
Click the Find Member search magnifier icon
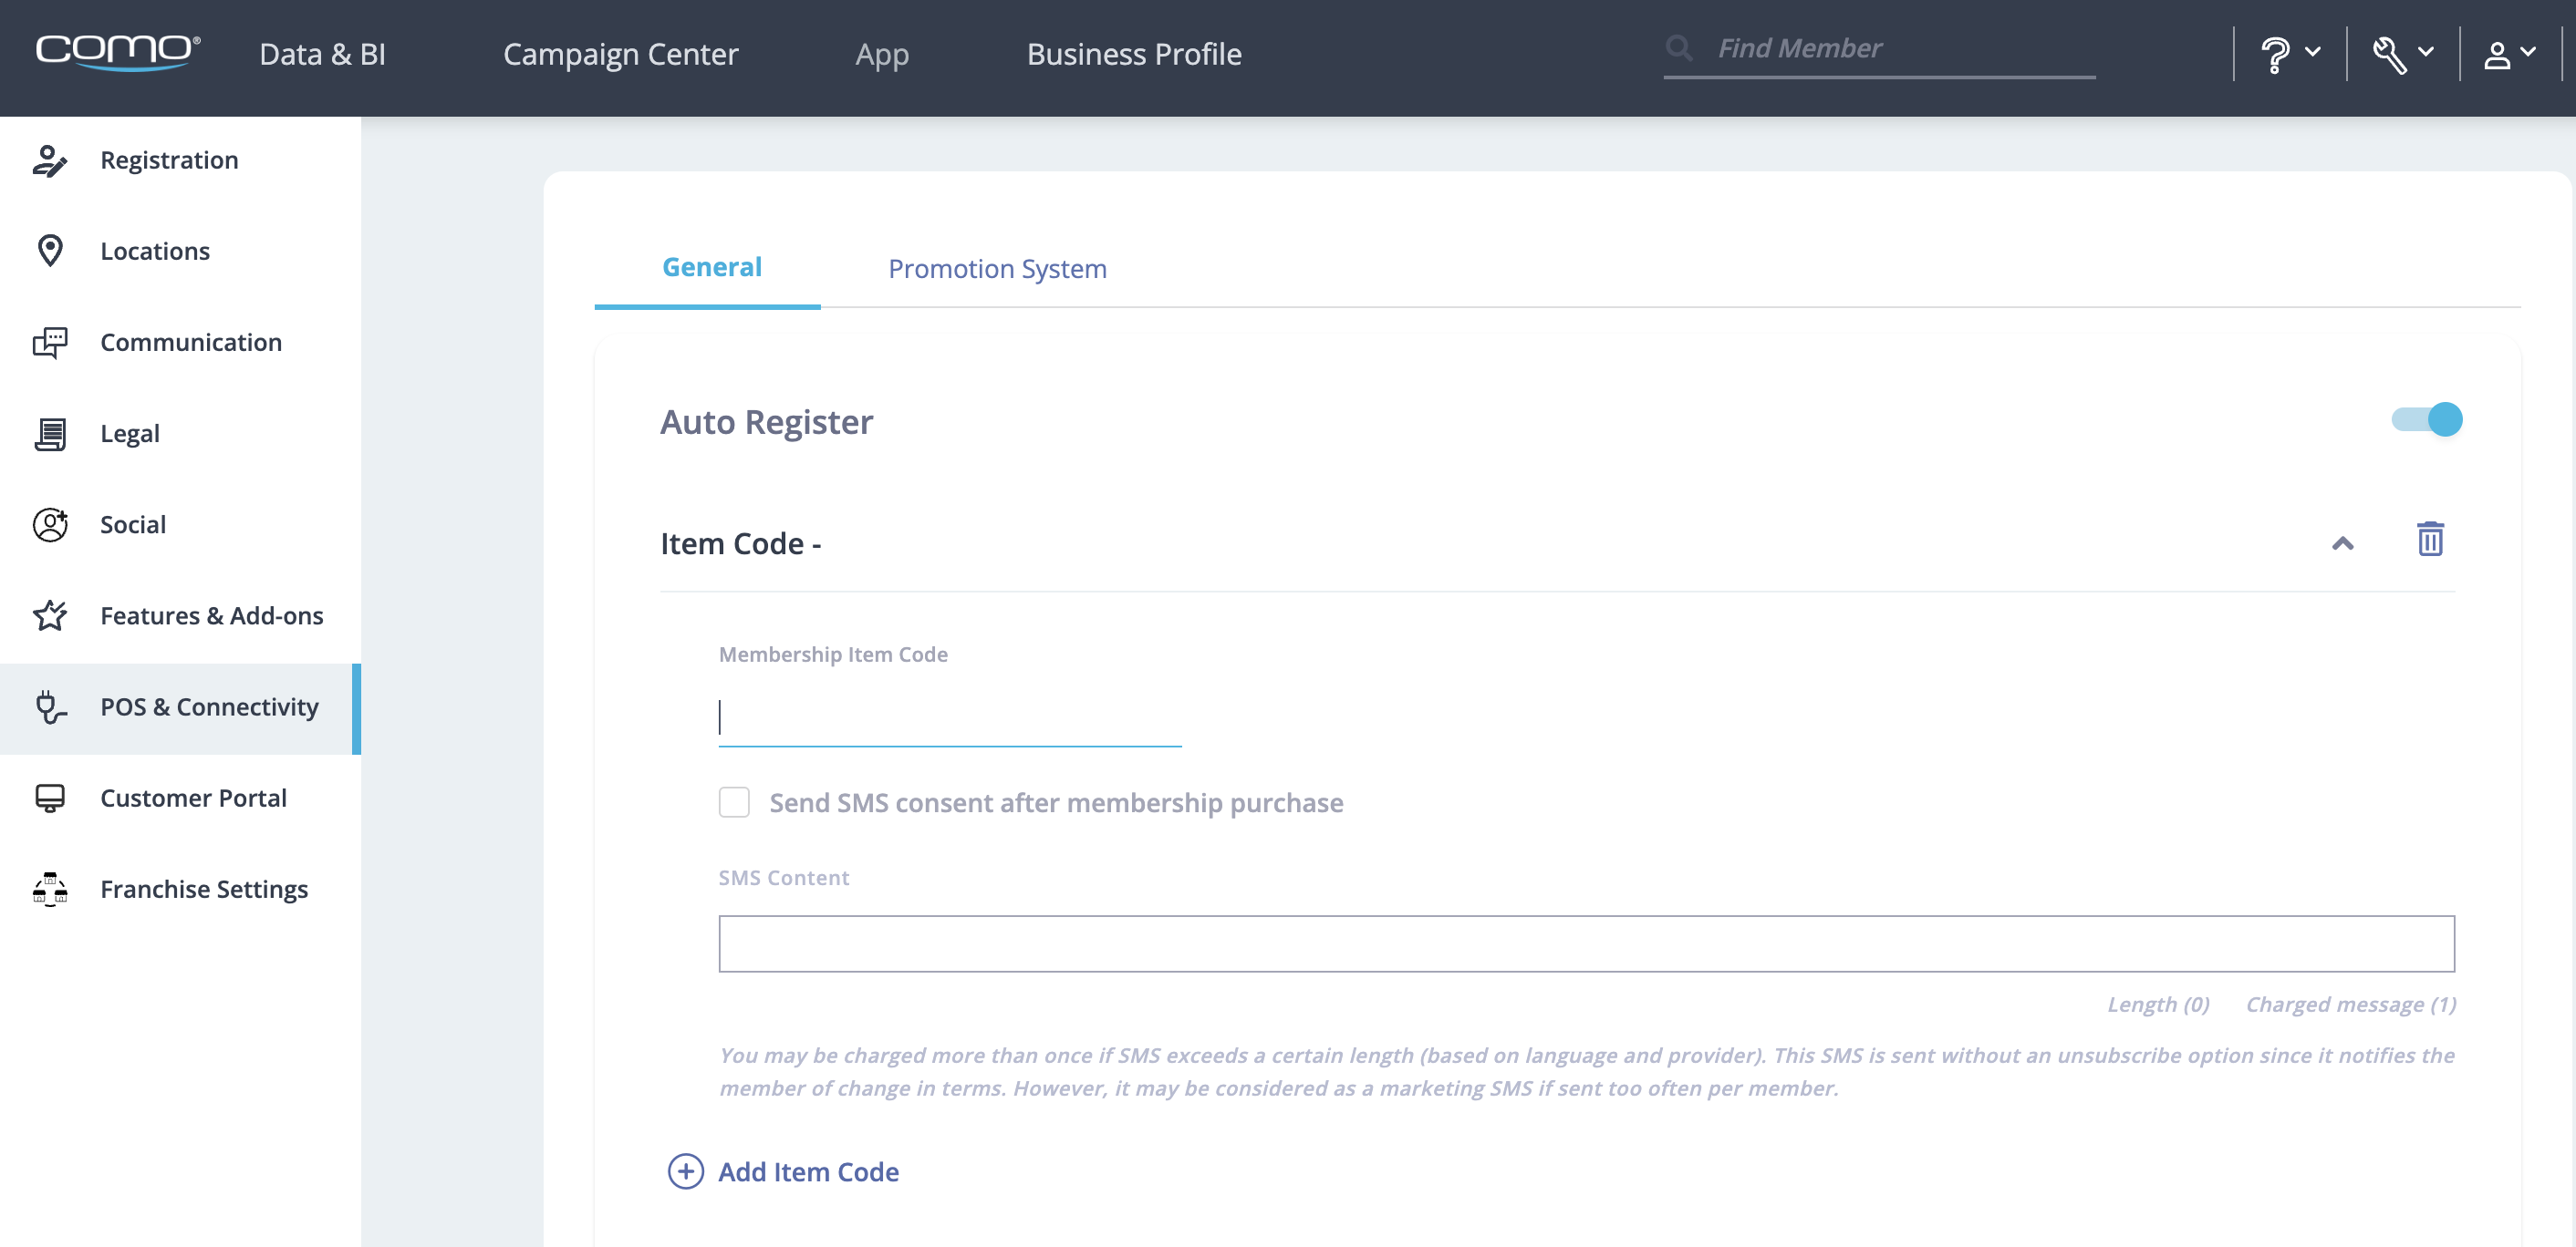click(1680, 48)
